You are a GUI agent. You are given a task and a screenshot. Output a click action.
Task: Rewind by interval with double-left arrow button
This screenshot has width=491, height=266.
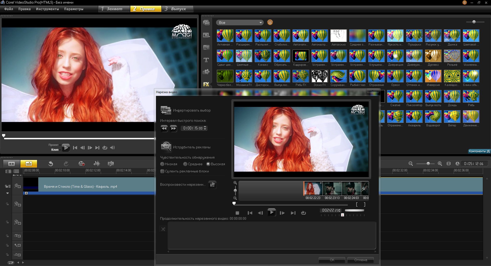coord(164,128)
